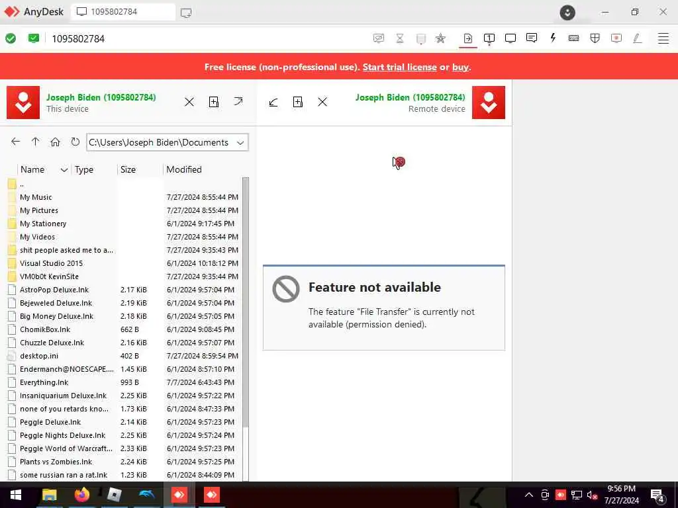
Task: Click Start trial license link
Action: tap(399, 67)
